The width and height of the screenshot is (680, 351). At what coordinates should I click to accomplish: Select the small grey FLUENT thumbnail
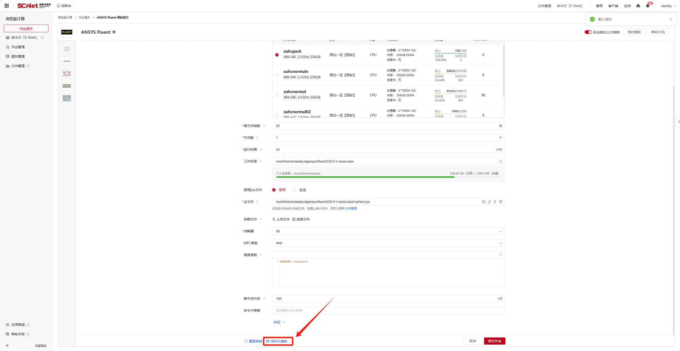tap(67, 86)
